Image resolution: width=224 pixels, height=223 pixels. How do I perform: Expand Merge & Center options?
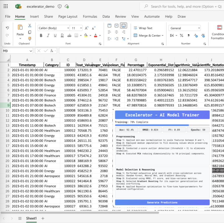(163, 35)
